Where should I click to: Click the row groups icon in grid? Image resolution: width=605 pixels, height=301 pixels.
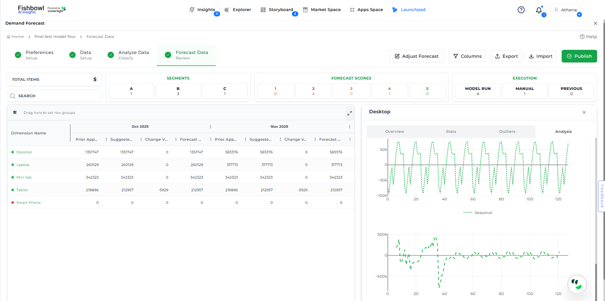[x=15, y=112]
